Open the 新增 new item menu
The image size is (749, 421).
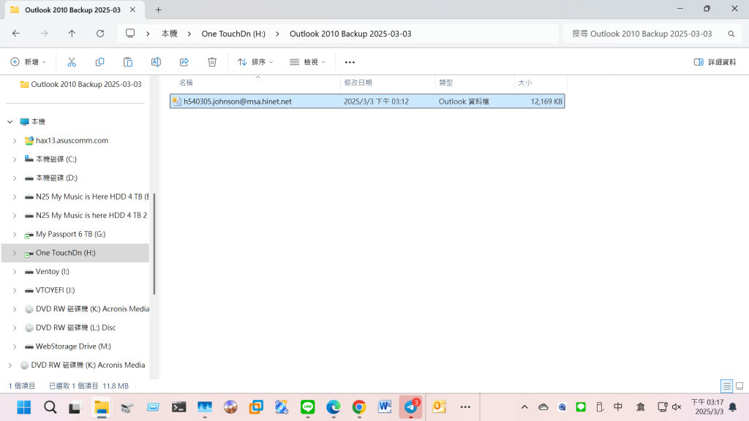click(x=29, y=62)
